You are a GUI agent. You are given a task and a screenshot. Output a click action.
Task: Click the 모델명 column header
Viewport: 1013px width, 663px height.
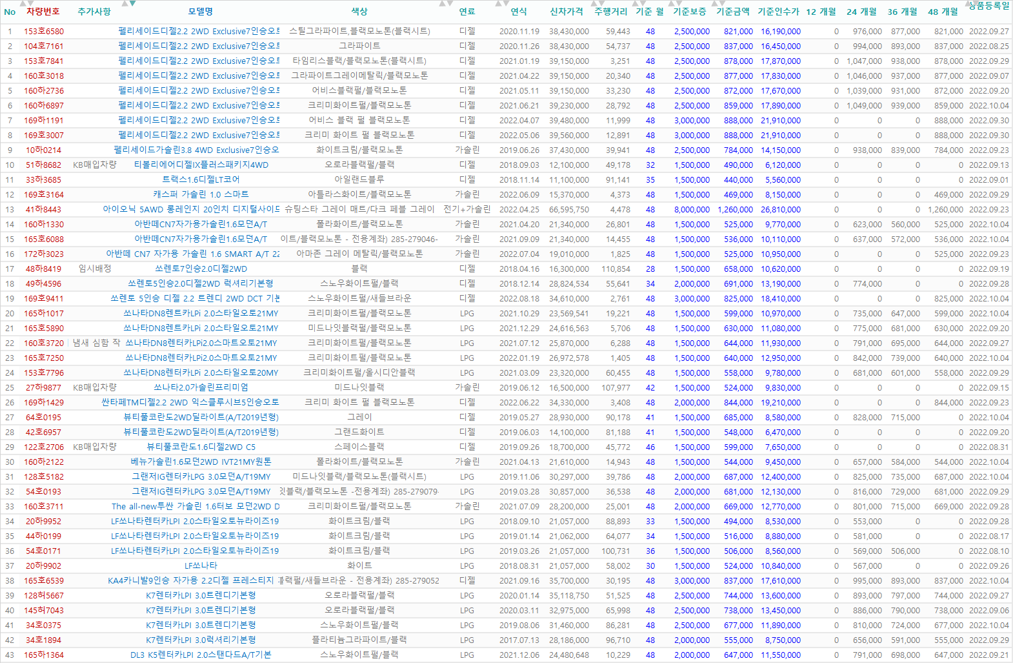(201, 12)
